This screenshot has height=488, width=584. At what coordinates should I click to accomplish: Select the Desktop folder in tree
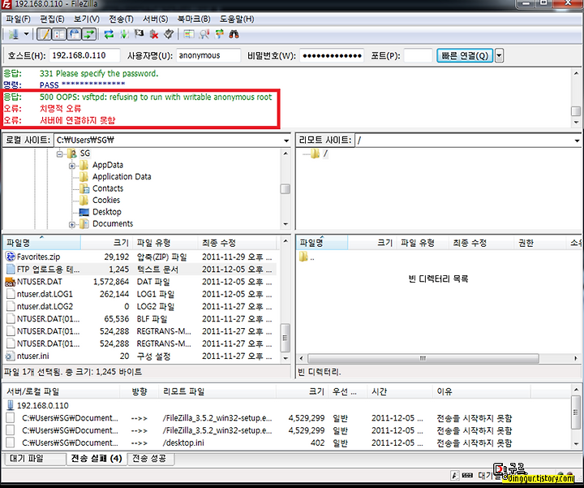[107, 212]
